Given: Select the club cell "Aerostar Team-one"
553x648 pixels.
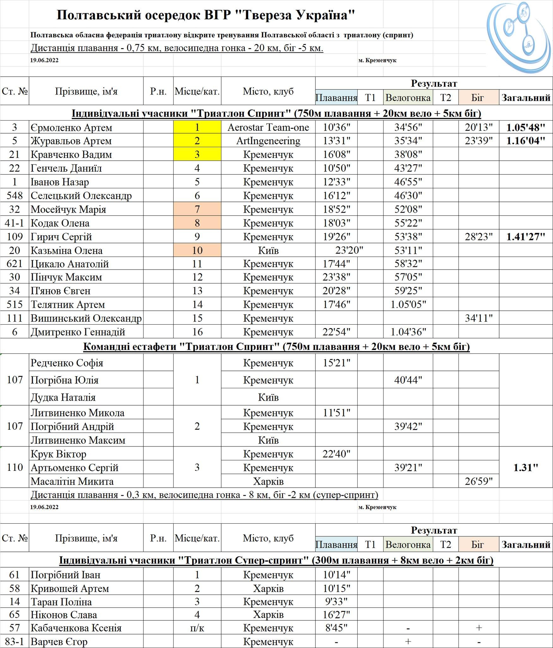Looking at the screenshot, I should click(268, 127).
